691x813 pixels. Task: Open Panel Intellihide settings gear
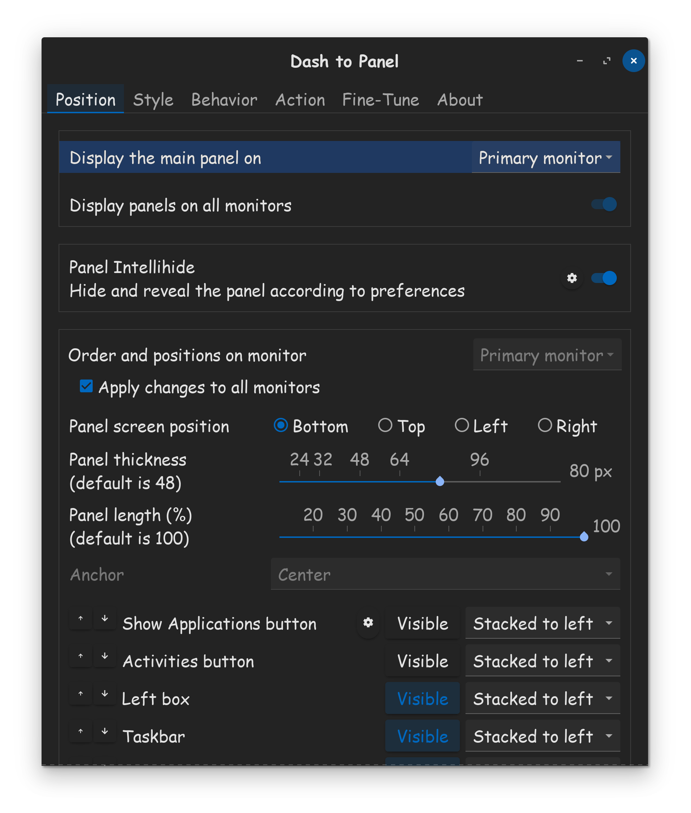click(x=572, y=278)
